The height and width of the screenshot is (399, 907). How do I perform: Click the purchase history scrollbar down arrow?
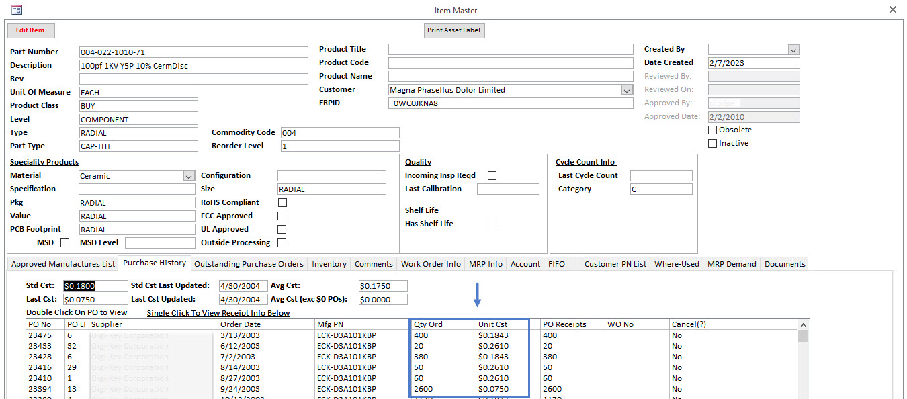coord(804,395)
